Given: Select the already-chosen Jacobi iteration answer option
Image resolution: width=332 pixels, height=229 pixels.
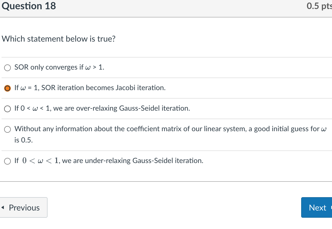Looking at the screenshot, I should coord(7,88).
